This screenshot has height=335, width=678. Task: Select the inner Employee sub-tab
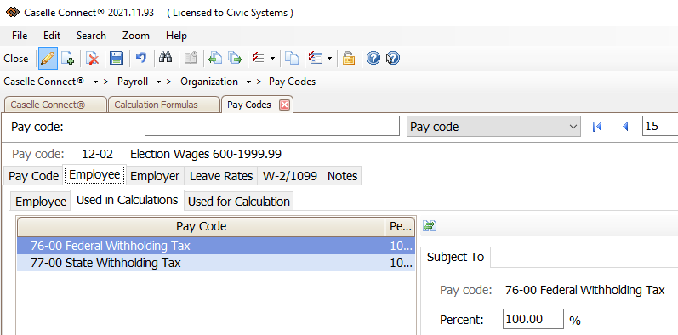click(41, 202)
